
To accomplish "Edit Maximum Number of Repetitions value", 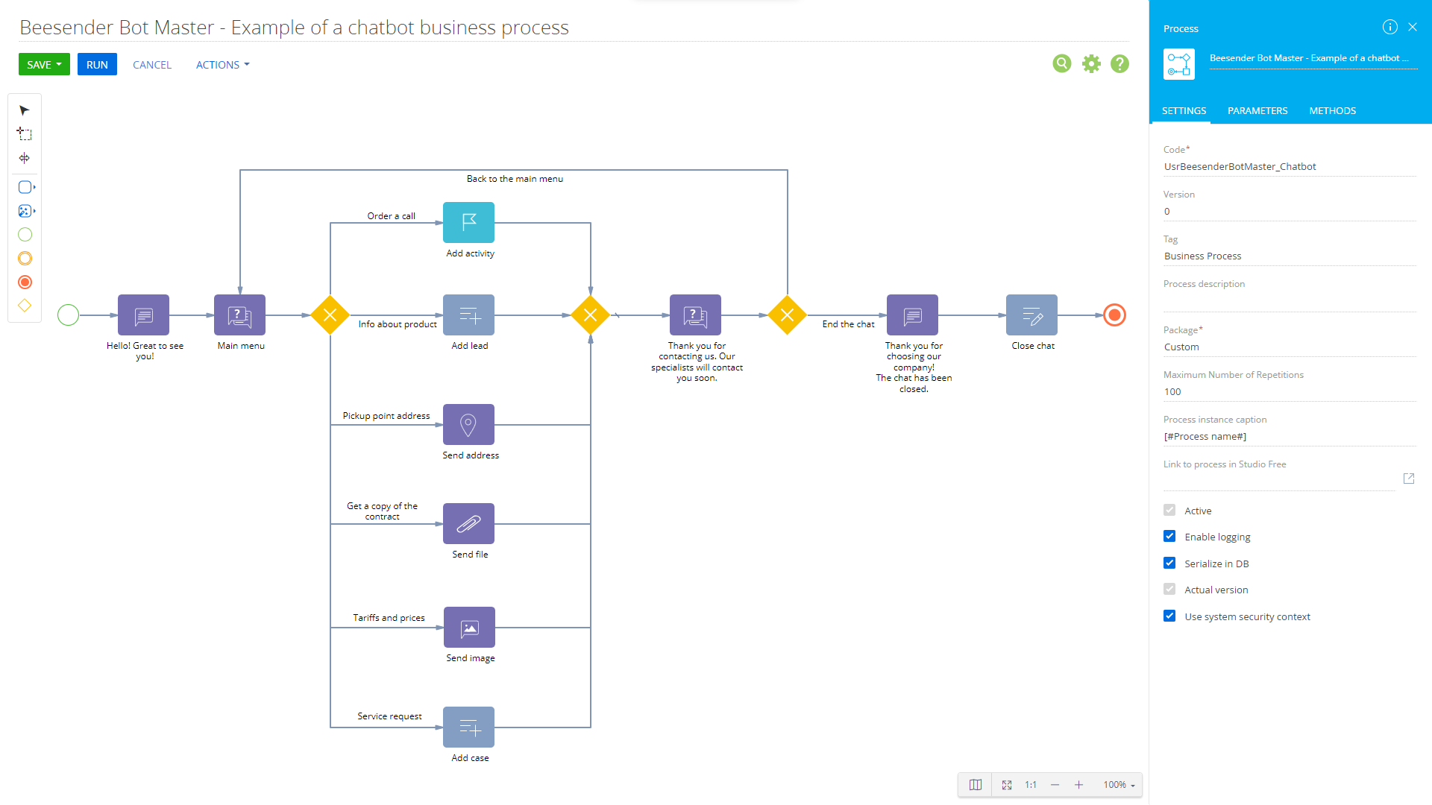I will click(1289, 392).
